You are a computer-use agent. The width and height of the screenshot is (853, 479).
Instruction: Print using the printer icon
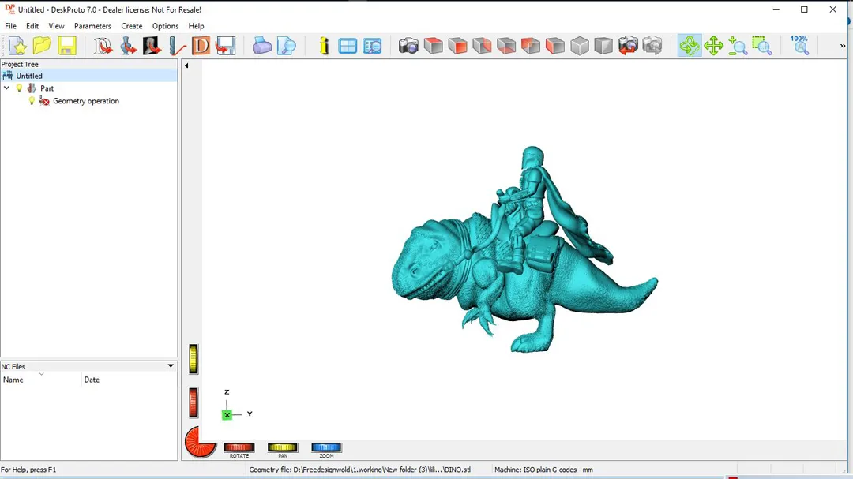pos(261,46)
